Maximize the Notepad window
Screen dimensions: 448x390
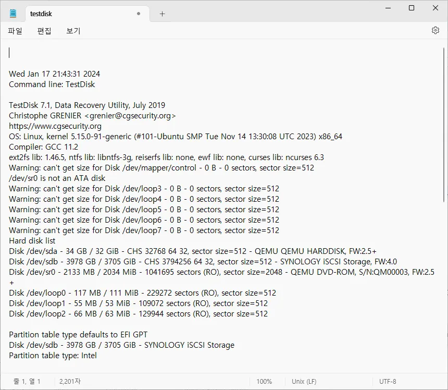click(412, 8)
